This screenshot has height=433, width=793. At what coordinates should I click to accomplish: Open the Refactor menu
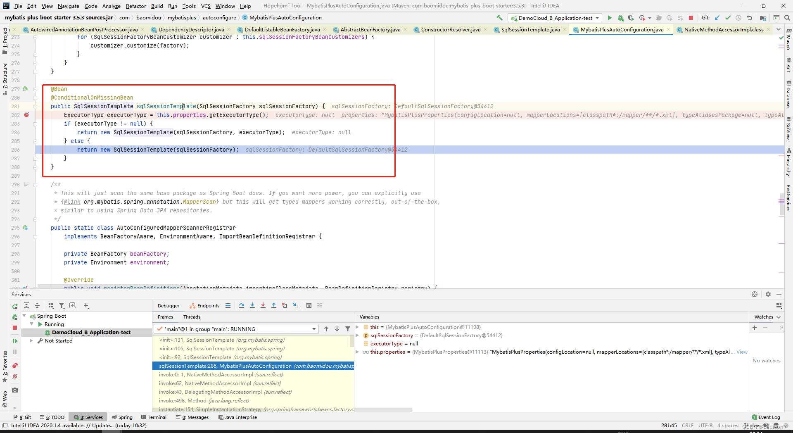[x=136, y=6]
